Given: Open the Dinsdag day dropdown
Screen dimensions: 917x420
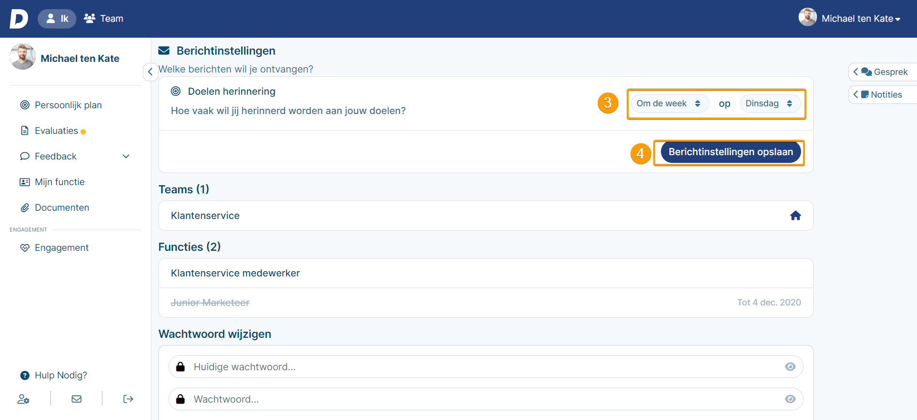Looking at the screenshot, I should 770,103.
